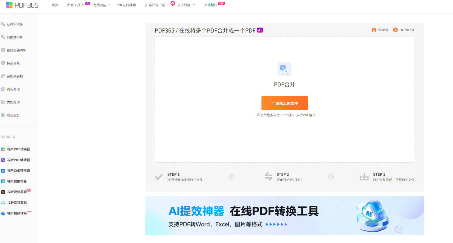Click the 手机转换 phone icon
The width and height of the screenshot is (453, 243).
pyautogui.click(x=374, y=30)
